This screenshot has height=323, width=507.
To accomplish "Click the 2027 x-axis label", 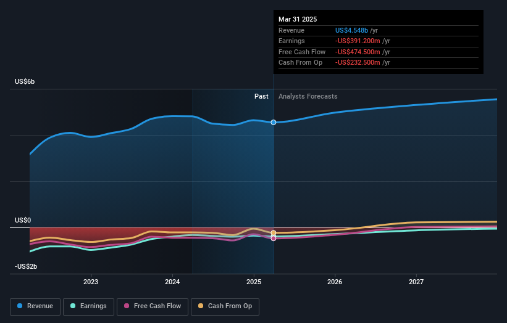I will tap(416, 282).
